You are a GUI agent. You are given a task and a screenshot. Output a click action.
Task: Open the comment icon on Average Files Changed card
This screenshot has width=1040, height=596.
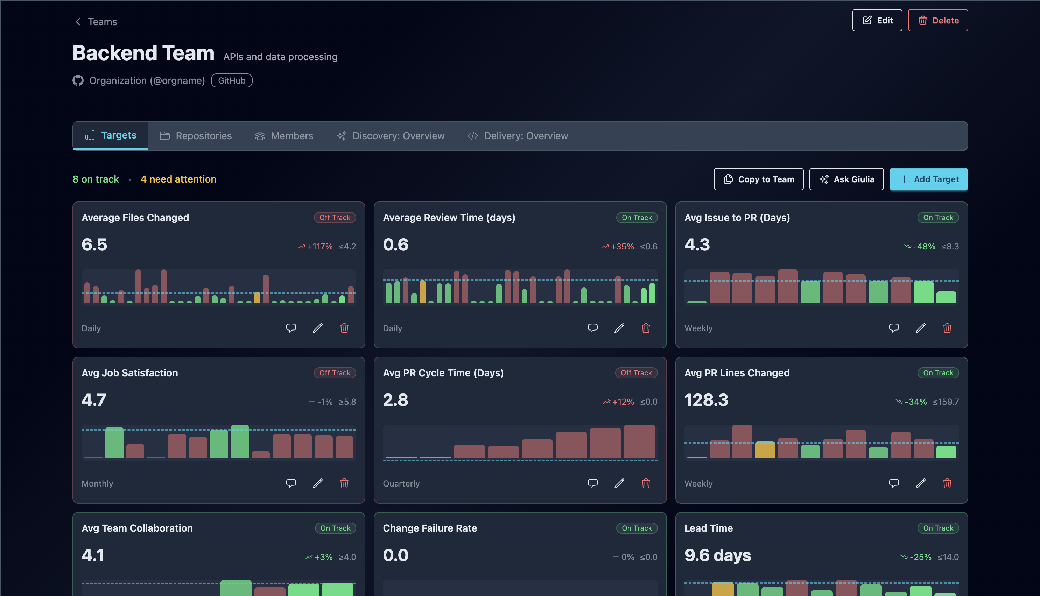pos(291,328)
